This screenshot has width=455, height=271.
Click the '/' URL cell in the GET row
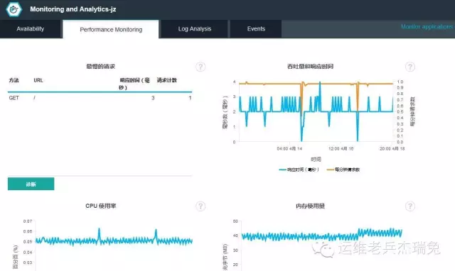click(35, 98)
